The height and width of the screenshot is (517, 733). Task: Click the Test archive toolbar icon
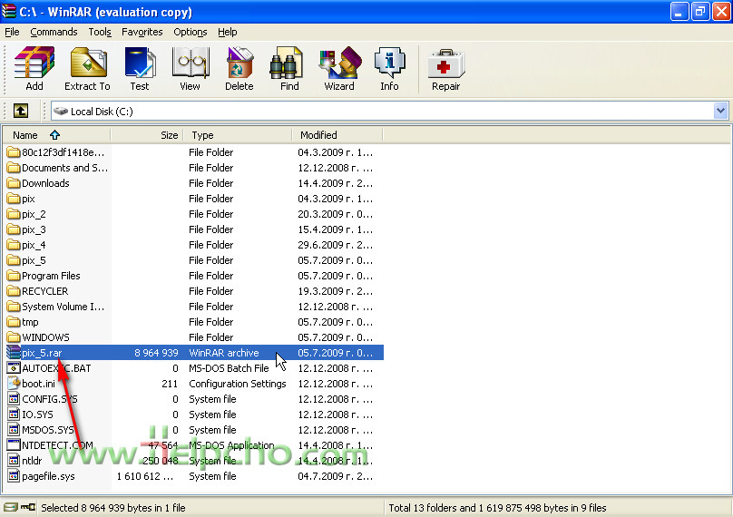click(140, 63)
